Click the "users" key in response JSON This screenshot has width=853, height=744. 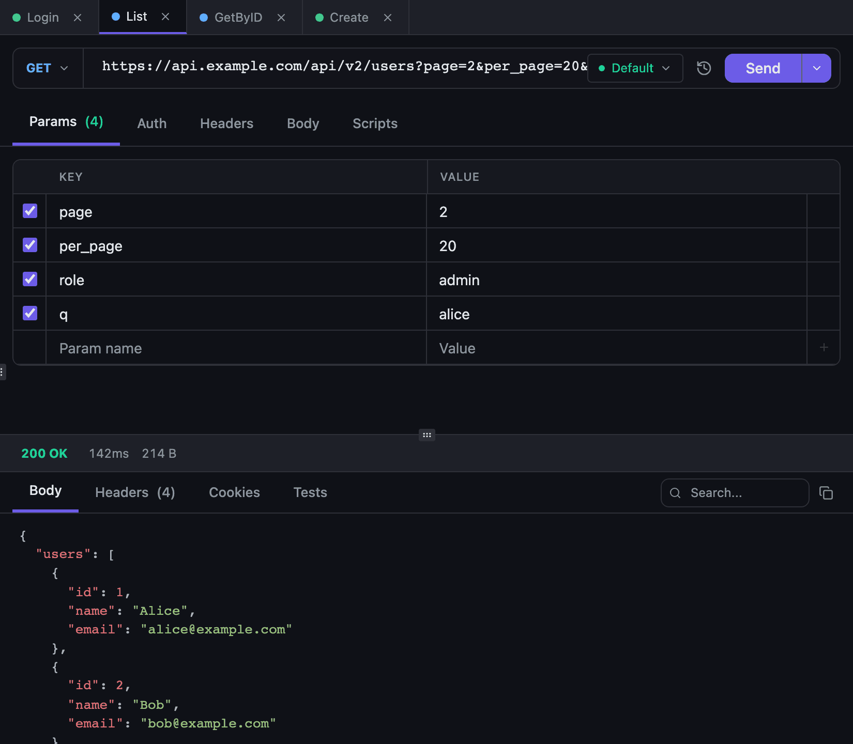coord(63,554)
